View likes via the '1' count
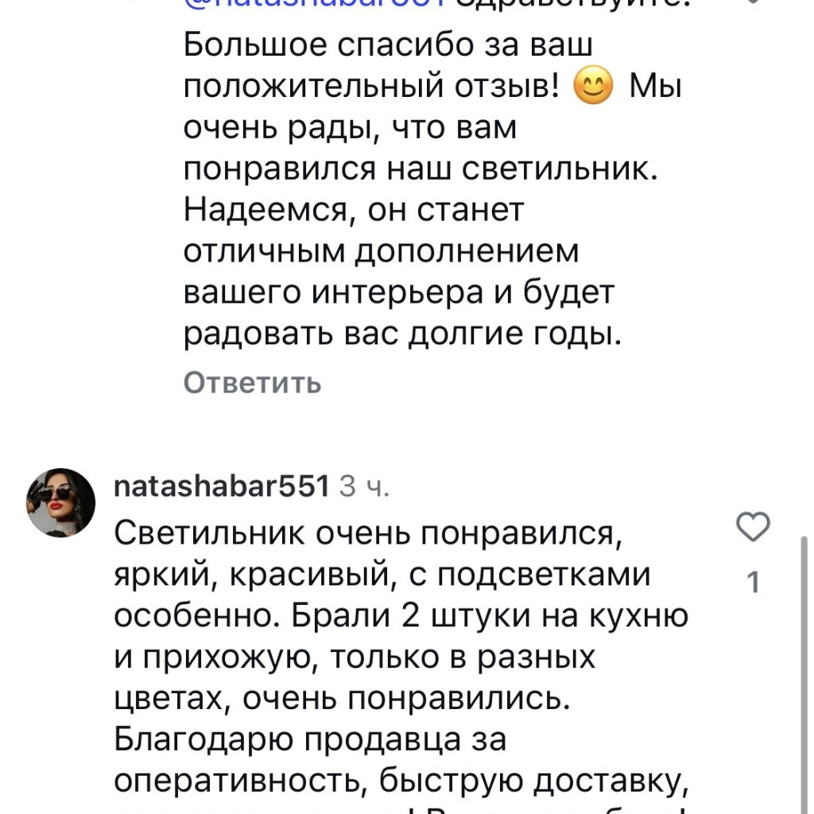 (754, 583)
